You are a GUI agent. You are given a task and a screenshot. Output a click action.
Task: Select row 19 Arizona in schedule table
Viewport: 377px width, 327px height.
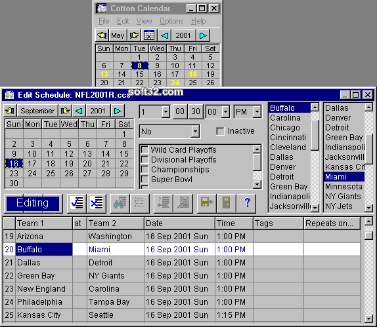[x=181, y=237]
